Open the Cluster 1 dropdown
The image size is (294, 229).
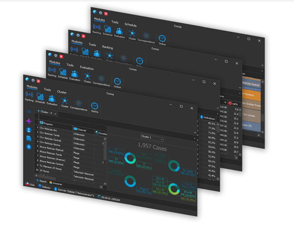[152, 138]
